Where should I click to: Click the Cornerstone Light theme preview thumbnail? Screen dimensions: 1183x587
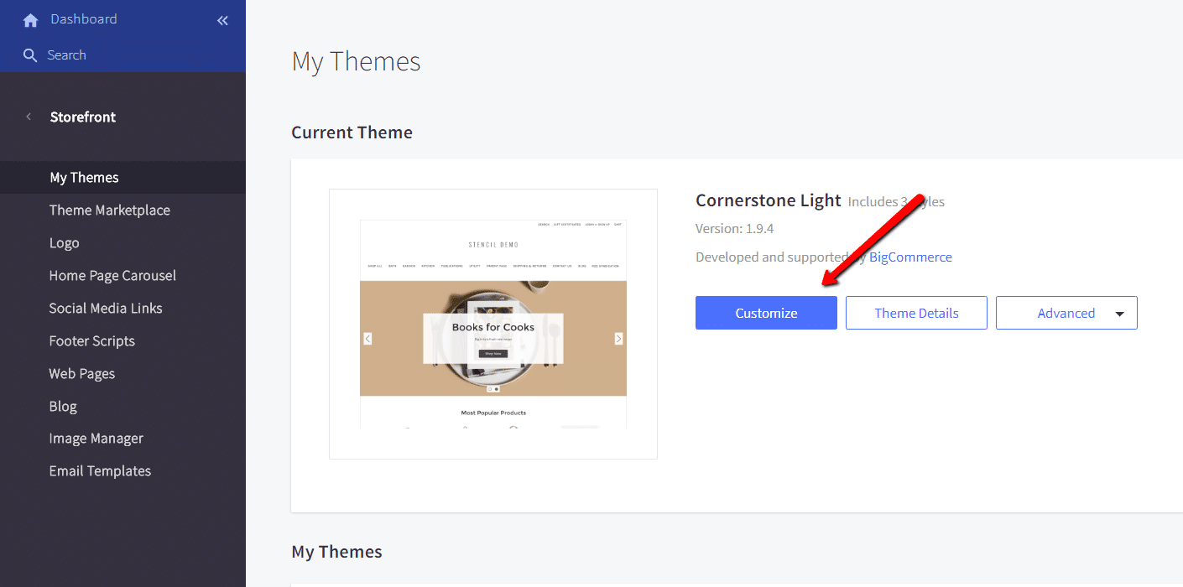click(492, 324)
